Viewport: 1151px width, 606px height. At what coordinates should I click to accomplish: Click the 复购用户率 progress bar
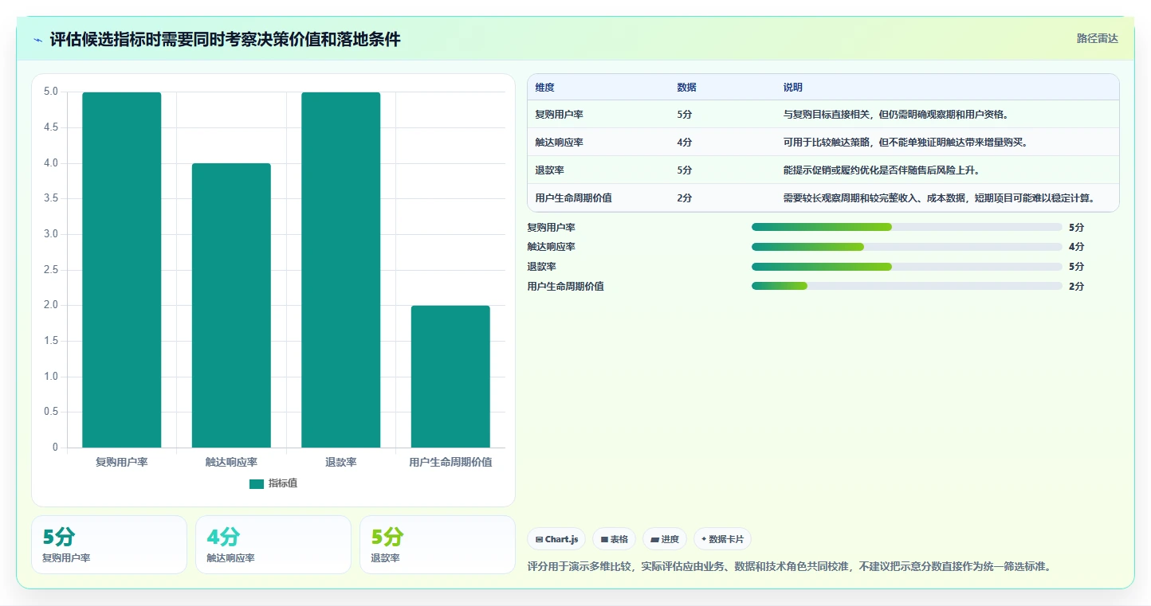(x=907, y=227)
